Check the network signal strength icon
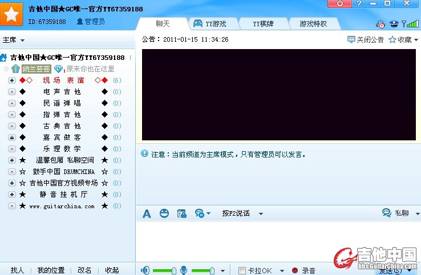Viewport: 421px width, 275px height. (410, 24)
